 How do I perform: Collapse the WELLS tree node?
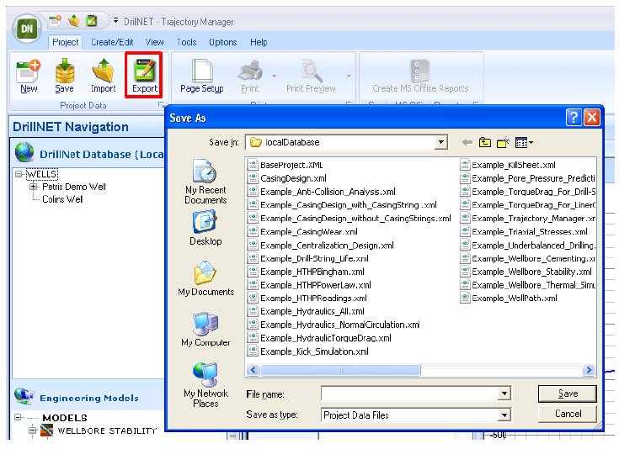(19, 173)
